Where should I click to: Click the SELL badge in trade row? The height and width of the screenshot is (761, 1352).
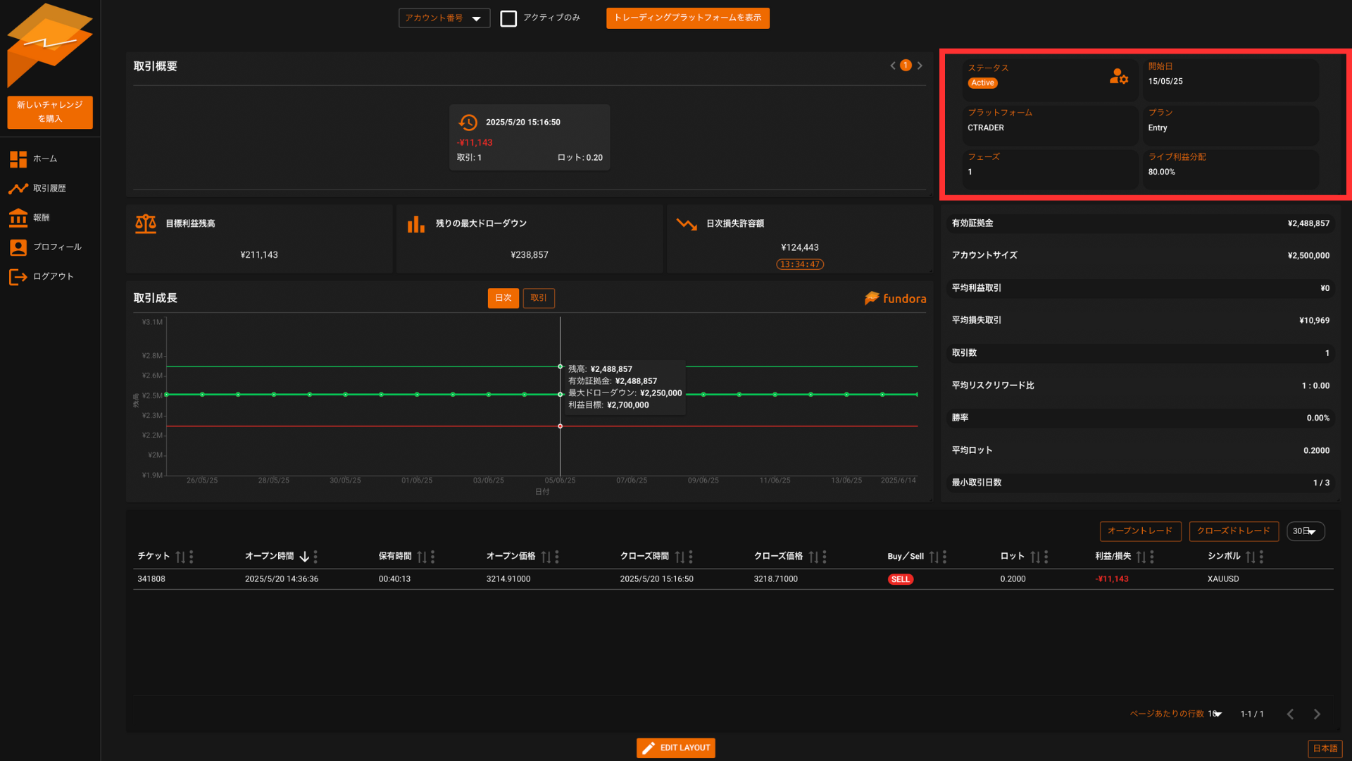pyautogui.click(x=900, y=579)
